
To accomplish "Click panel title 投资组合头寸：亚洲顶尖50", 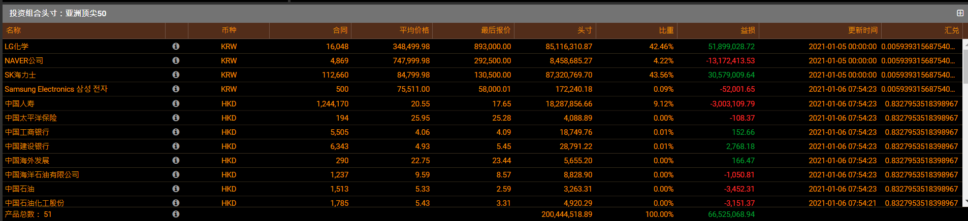I will point(58,13).
